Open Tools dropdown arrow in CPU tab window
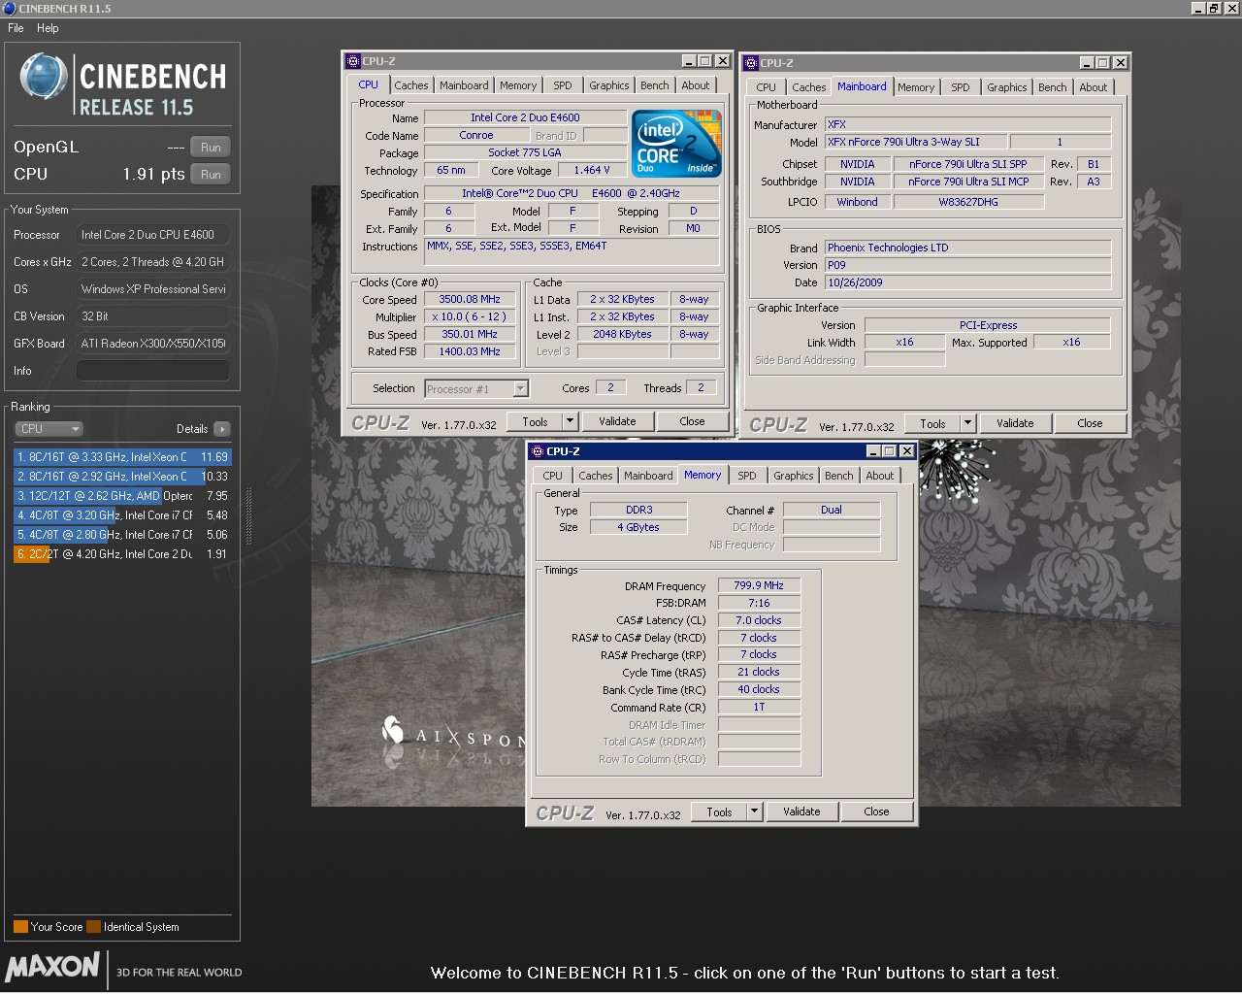This screenshot has width=1242, height=994. tap(571, 421)
